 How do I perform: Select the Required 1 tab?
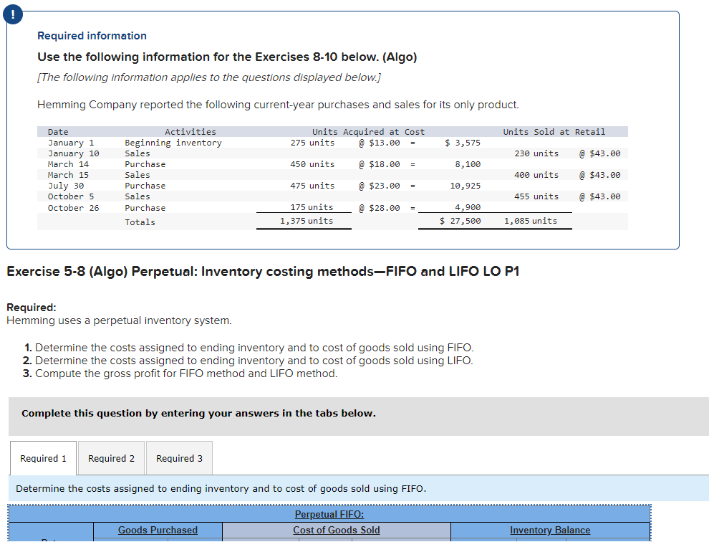click(x=43, y=458)
